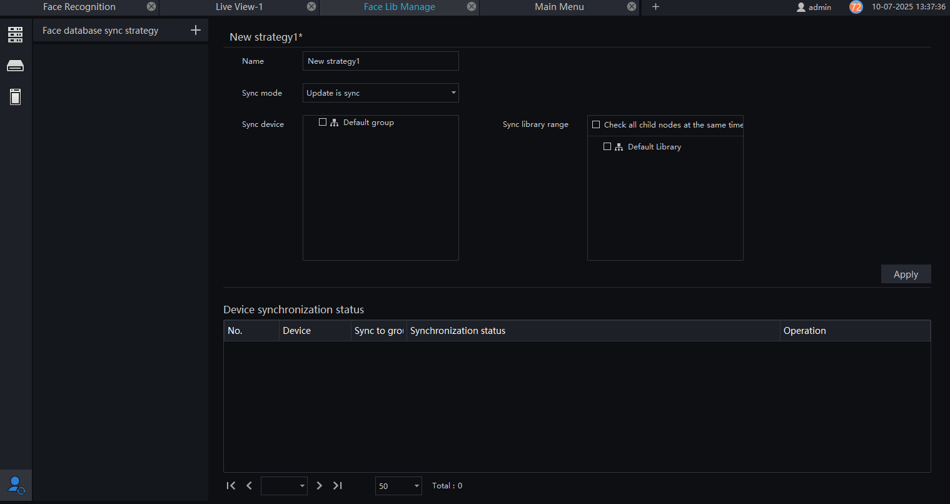The height and width of the screenshot is (504, 950).
Task: Click the Sync library range label
Action: [536, 124]
